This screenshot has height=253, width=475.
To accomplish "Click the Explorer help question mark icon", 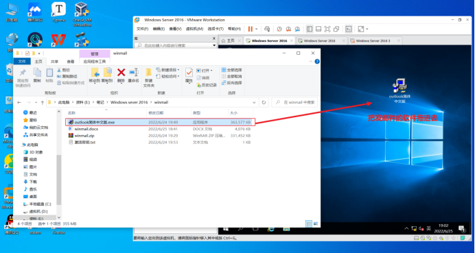I will tap(317, 62).
